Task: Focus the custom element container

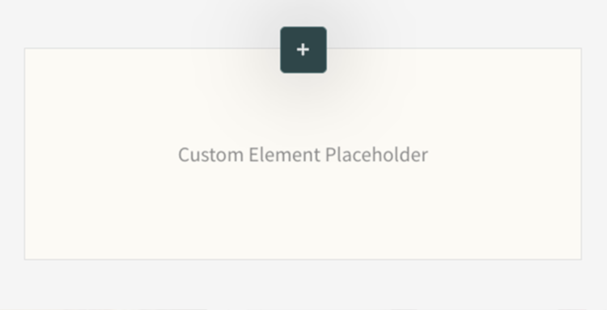Action: click(303, 154)
